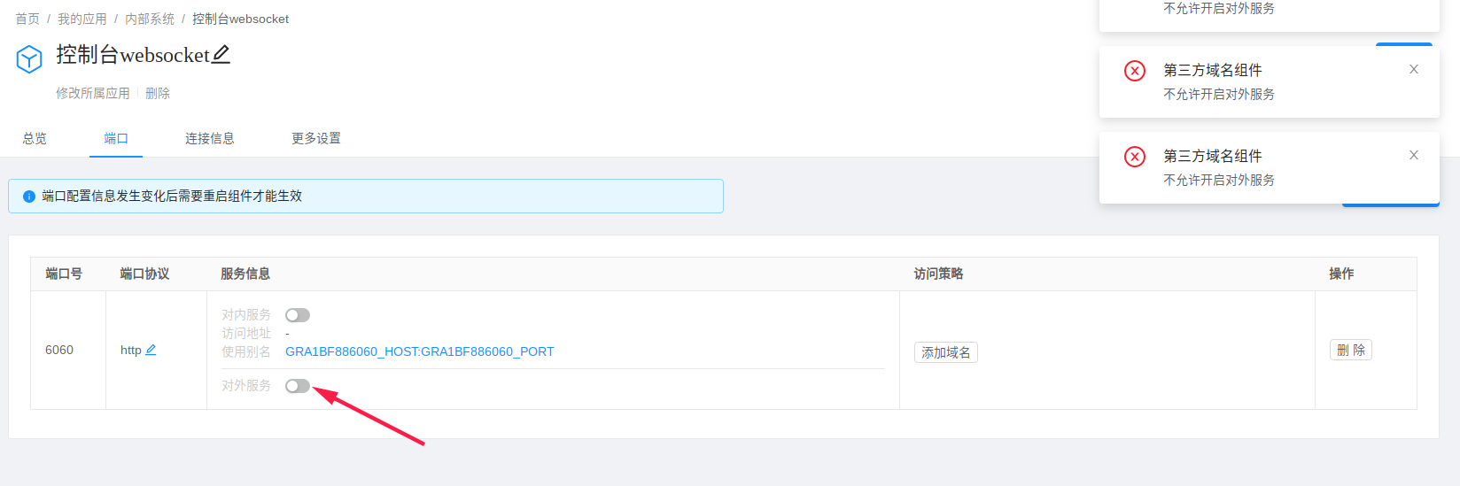This screenshot has height=486, width=1460.
Task: Open 内部系统 breadcrumb
Action: point(150,19)
